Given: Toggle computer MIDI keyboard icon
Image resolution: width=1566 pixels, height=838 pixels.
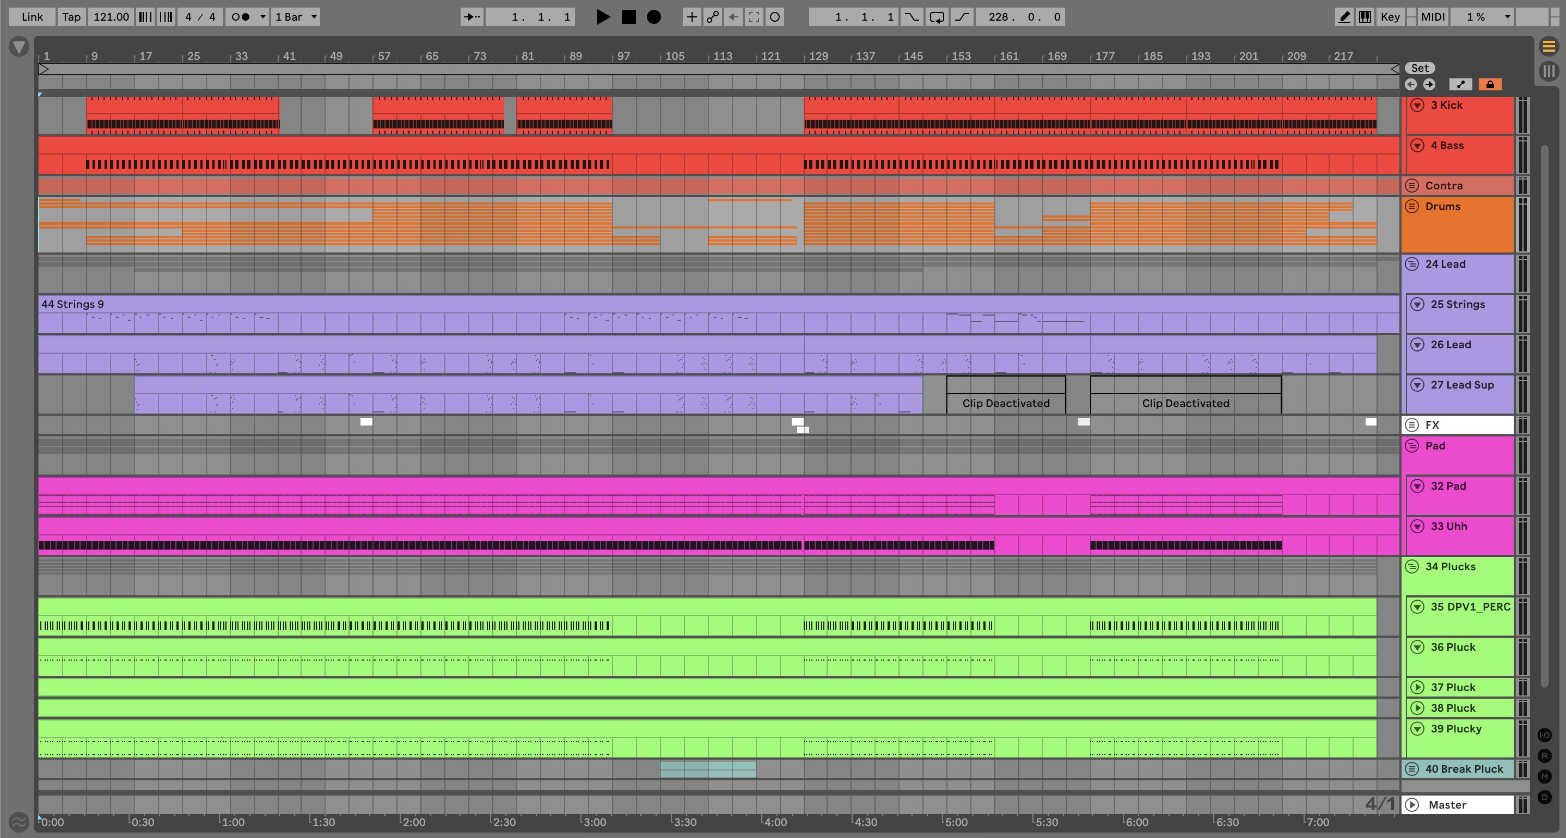Looking at the screenshot, I should pos(1366,17).
